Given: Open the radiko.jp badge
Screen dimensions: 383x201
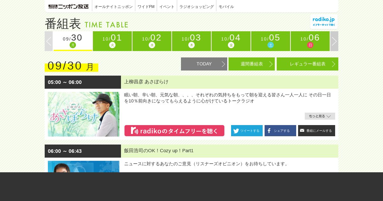Looking at the screenshot, I should pos(324,22).
